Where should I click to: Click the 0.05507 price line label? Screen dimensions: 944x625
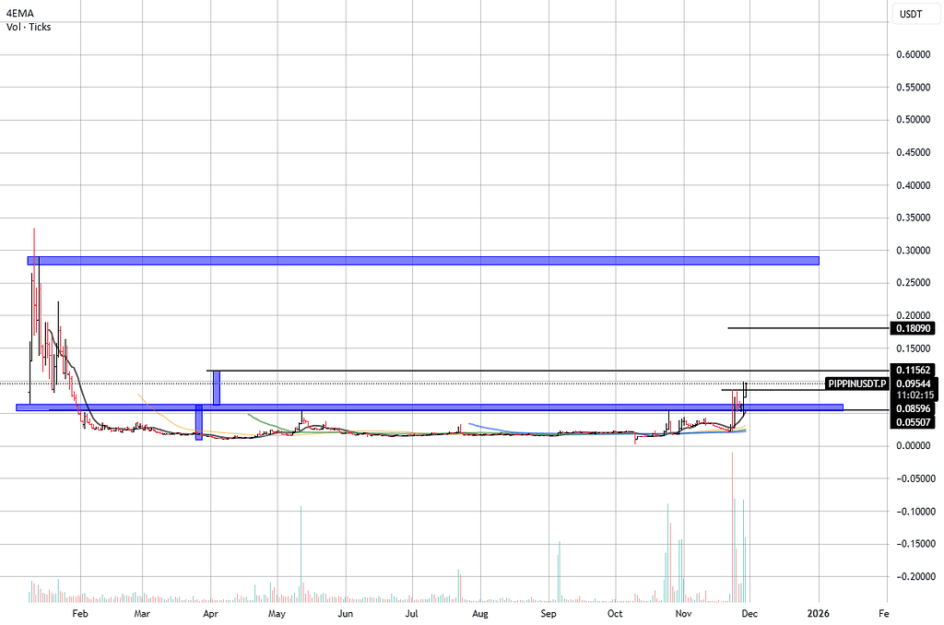(913, 420)
